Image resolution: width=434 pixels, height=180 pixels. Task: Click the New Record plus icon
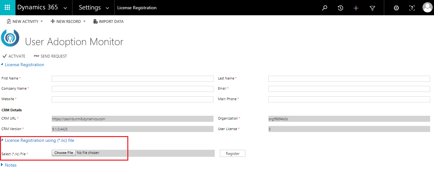coord(53,21)
